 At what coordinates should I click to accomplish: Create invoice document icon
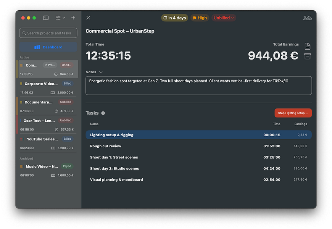(x=308, y=46)
